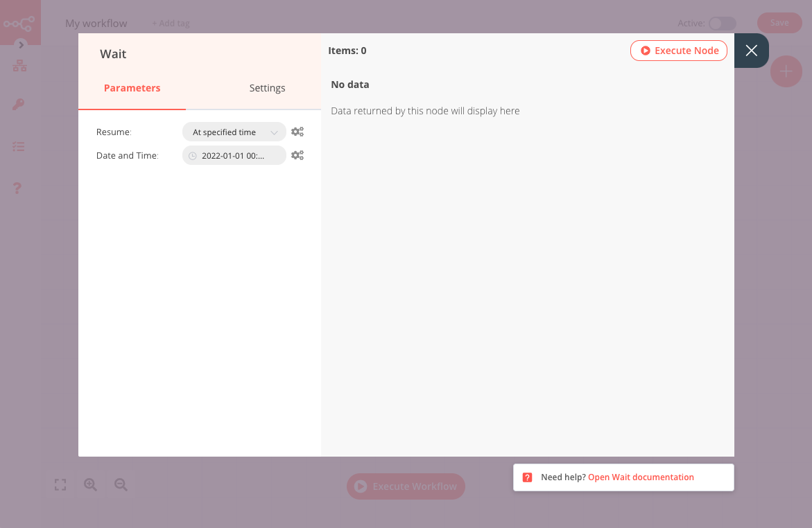The image size is (812, 528).
Task: Toggle the workflow Active switch
Action: click(721, 24)
